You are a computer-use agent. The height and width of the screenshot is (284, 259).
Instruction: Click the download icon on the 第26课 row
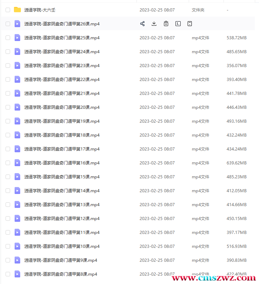point(154,24)
